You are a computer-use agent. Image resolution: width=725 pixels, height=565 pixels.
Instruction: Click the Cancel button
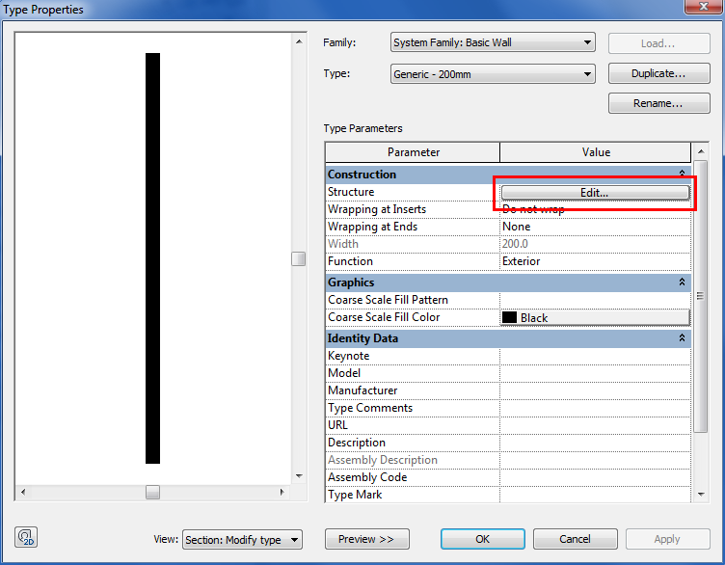click(x=576, y=539)
